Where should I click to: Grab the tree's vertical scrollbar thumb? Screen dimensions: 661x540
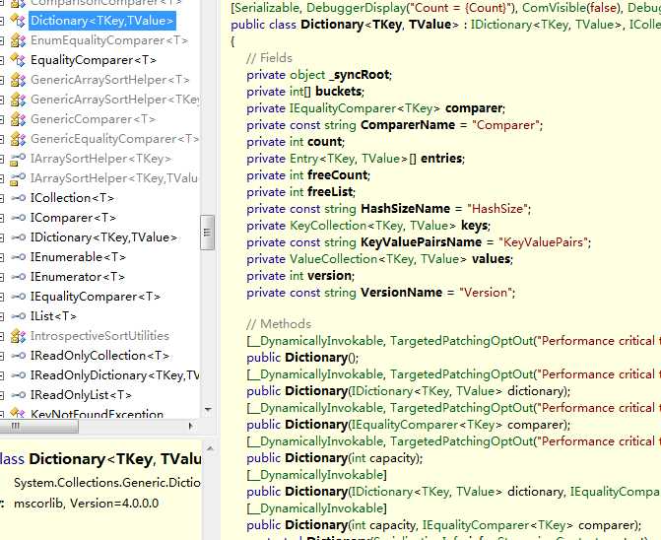click(x=207, y=233)
